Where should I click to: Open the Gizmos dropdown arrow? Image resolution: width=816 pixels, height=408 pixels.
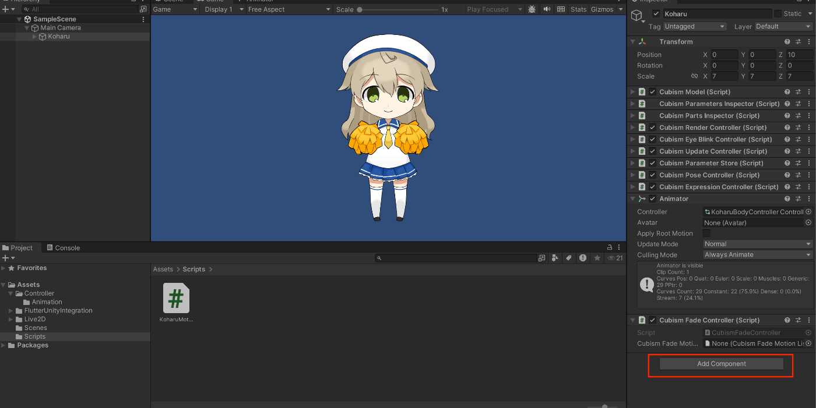620,9
